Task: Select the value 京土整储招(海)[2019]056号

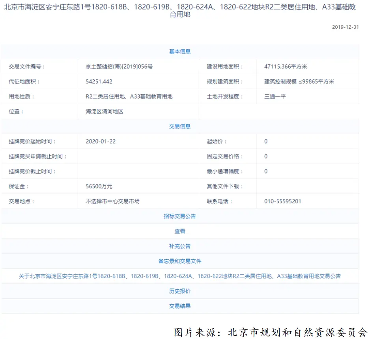Action: pyautogui.click(x=119, y=67)
